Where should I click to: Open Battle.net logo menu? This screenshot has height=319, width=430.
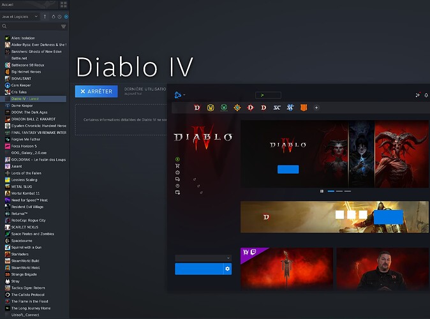coord(180,95)
